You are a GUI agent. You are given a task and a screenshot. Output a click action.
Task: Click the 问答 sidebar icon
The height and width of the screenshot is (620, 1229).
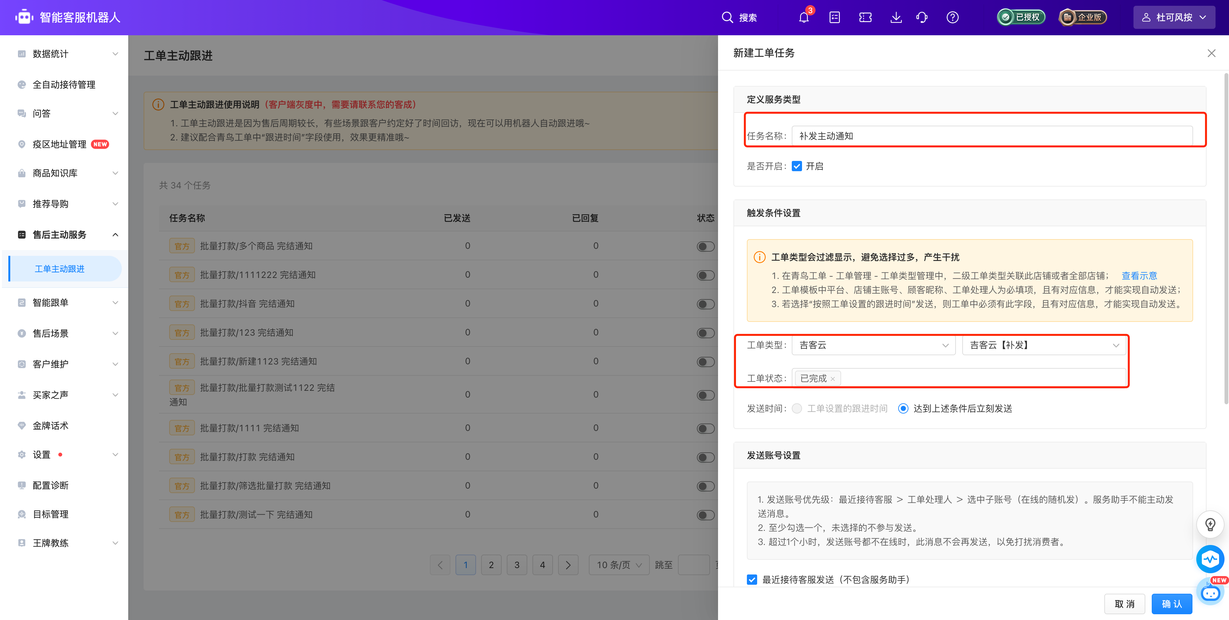click(x=21, y=113)
